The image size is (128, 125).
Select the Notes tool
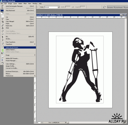pyautogui.click(x=3, y=43)
